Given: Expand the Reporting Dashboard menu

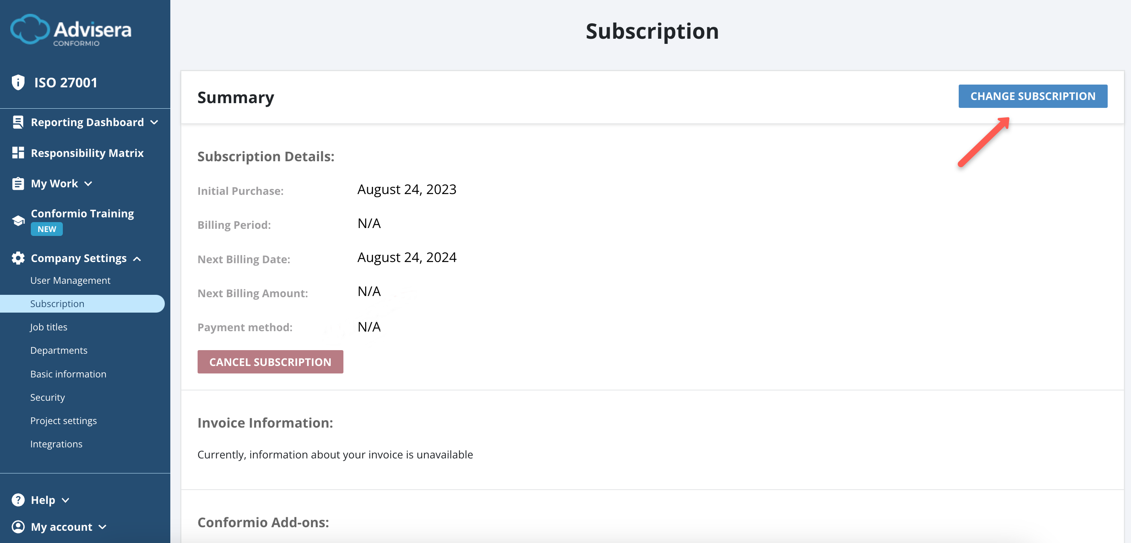Looking at the screenshot, I should coord(155,123).
